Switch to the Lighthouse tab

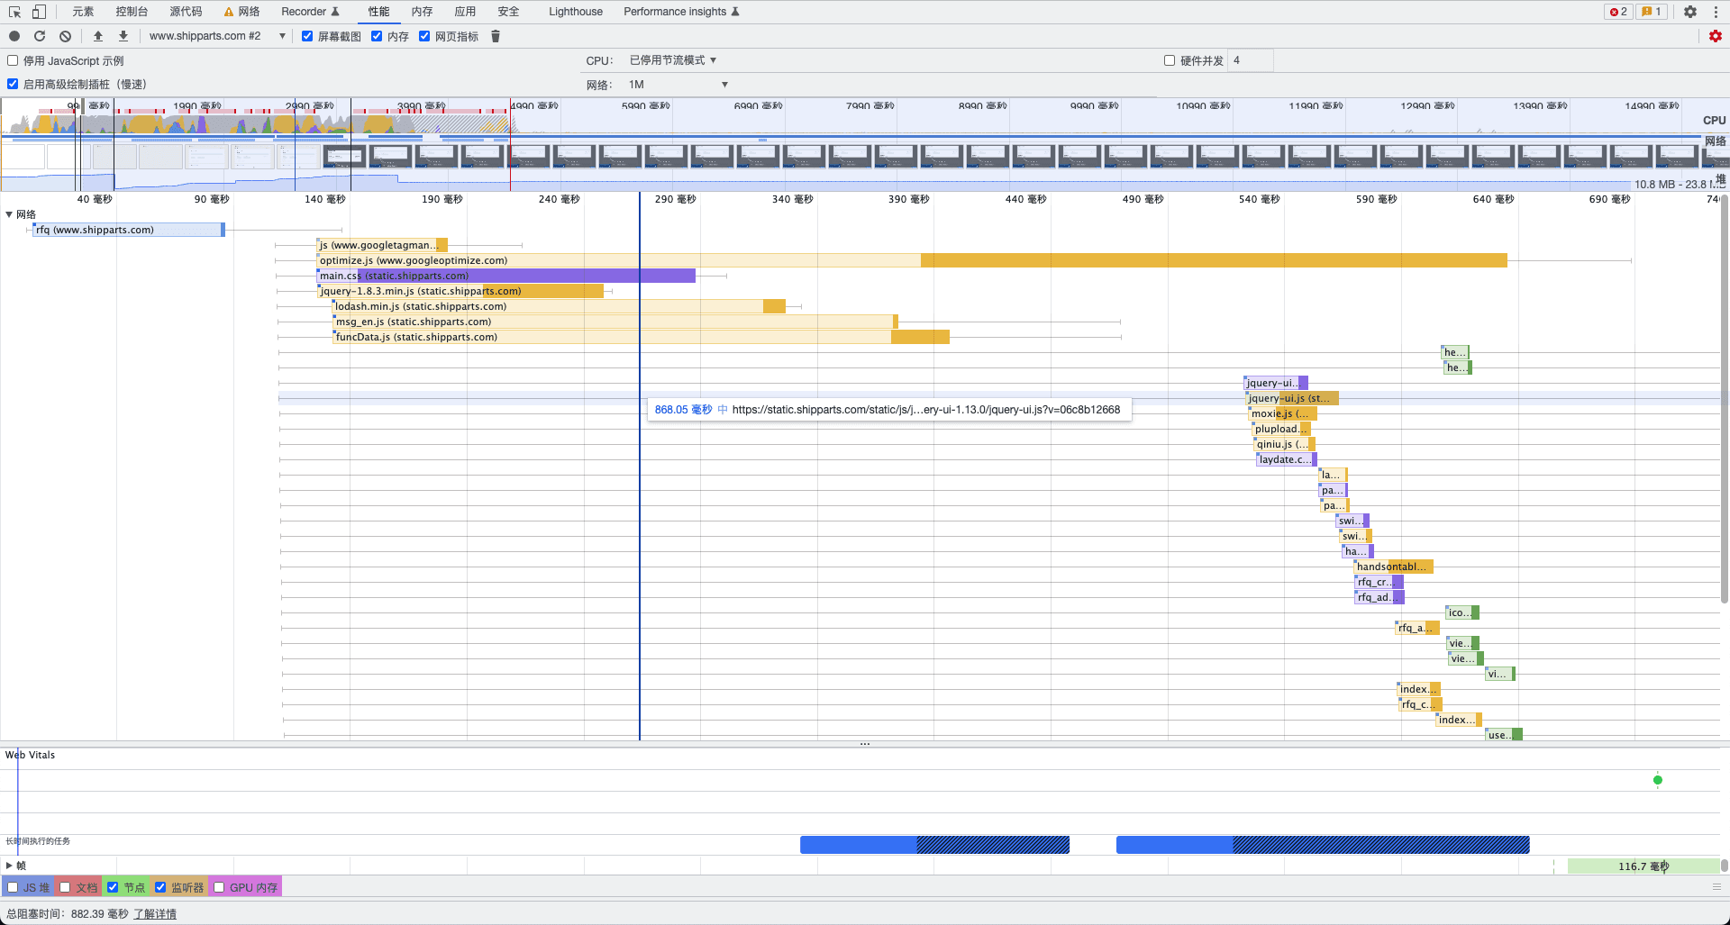click(x=575, y=12)
